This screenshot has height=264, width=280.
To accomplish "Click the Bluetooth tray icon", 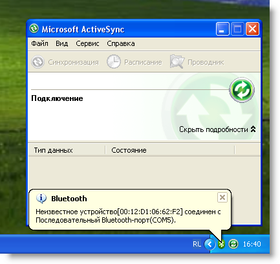I will pyautogui.click(x=221, y=244).
